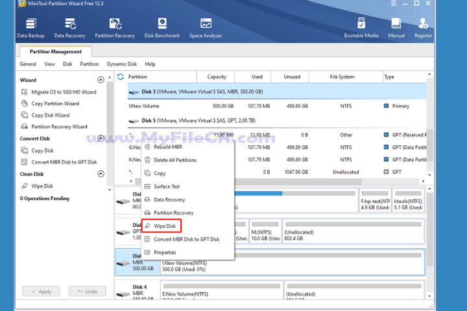Open the View menu
Viewport: 467px width, 311px height.
point(49,64)
